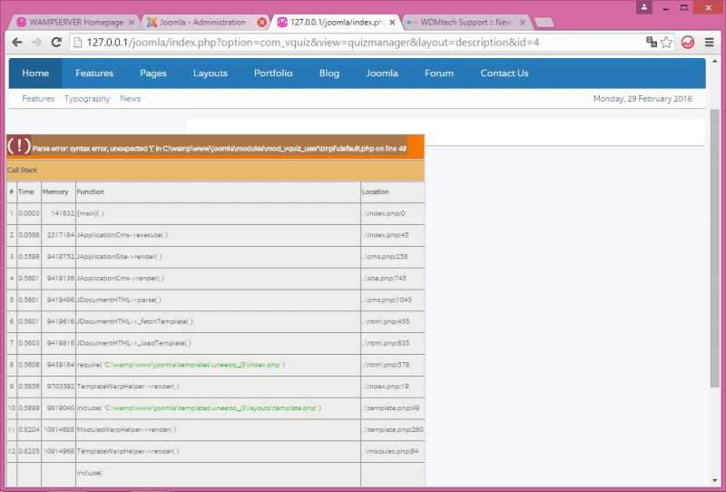Click the Typography submenu link

(87, 99)
